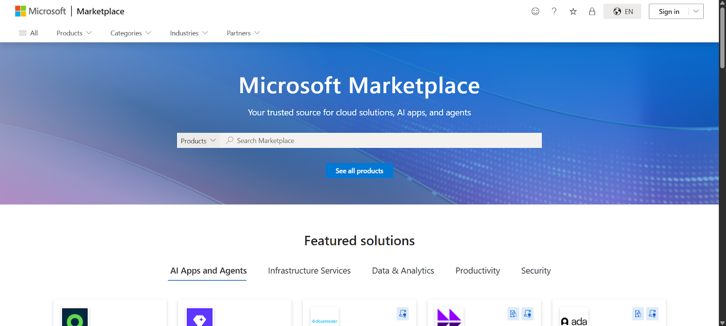
Task: Expand the Categories navigation menu
Action: [131, 33]
